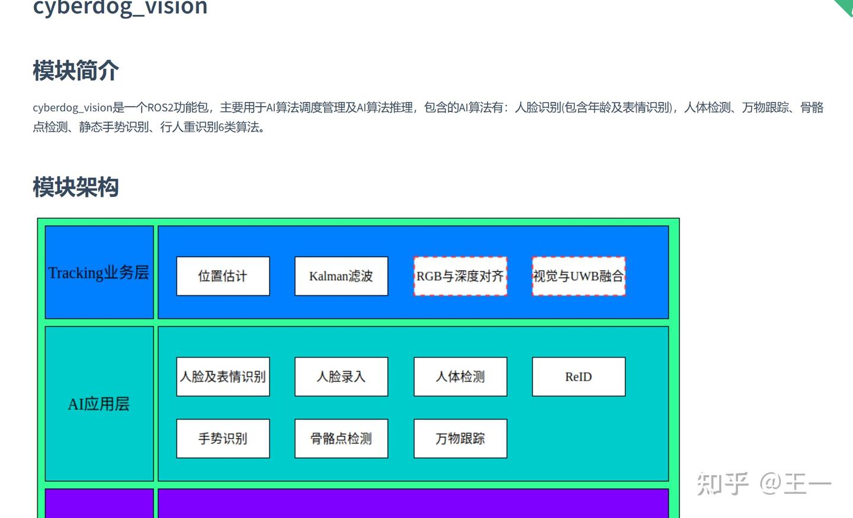Screen dimensions: 853x518
Task: Click the 手势识别 module box
Action: (223, 439)
